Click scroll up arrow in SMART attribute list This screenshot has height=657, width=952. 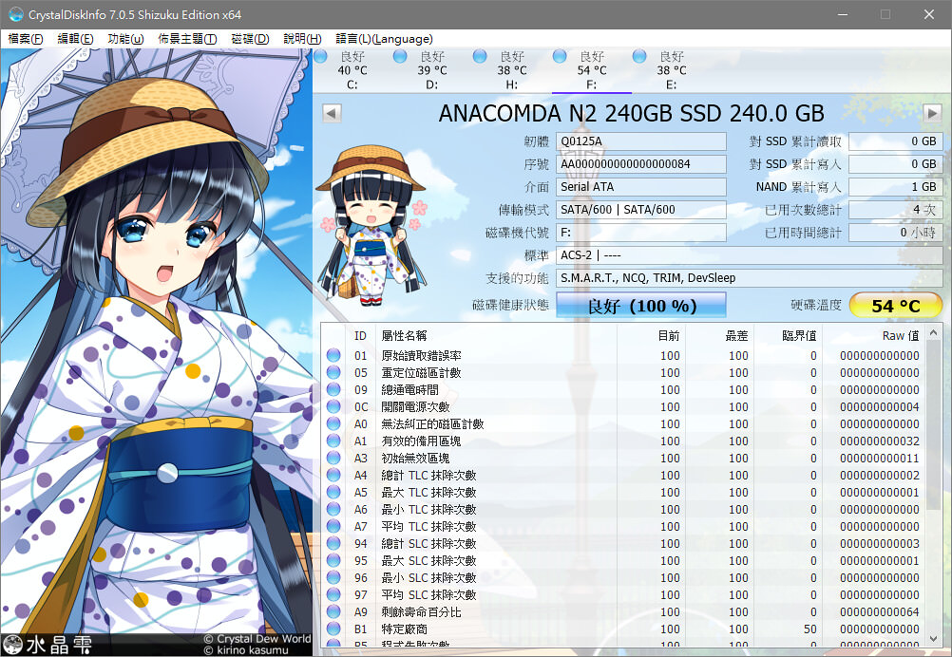click(934, 332)
